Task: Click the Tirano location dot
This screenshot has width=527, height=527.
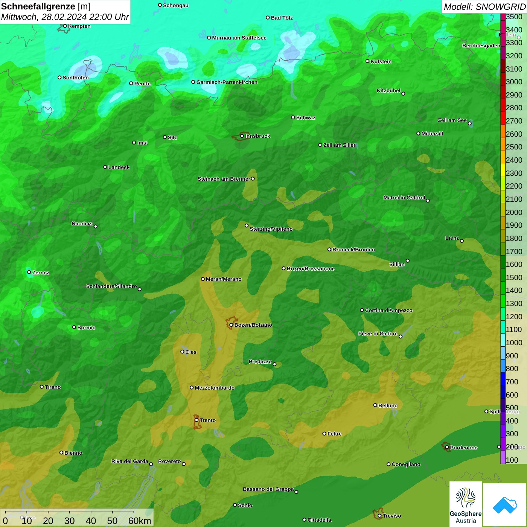Action: pyautogui.click(x=42, y=387)
